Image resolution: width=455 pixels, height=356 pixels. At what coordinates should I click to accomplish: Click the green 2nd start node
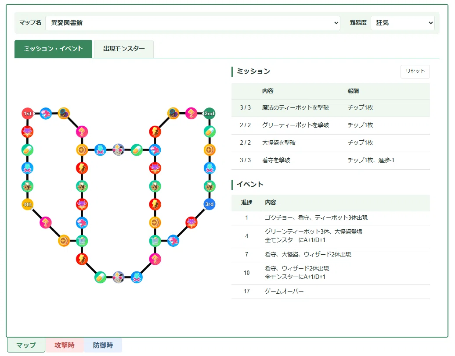point(209,114)
